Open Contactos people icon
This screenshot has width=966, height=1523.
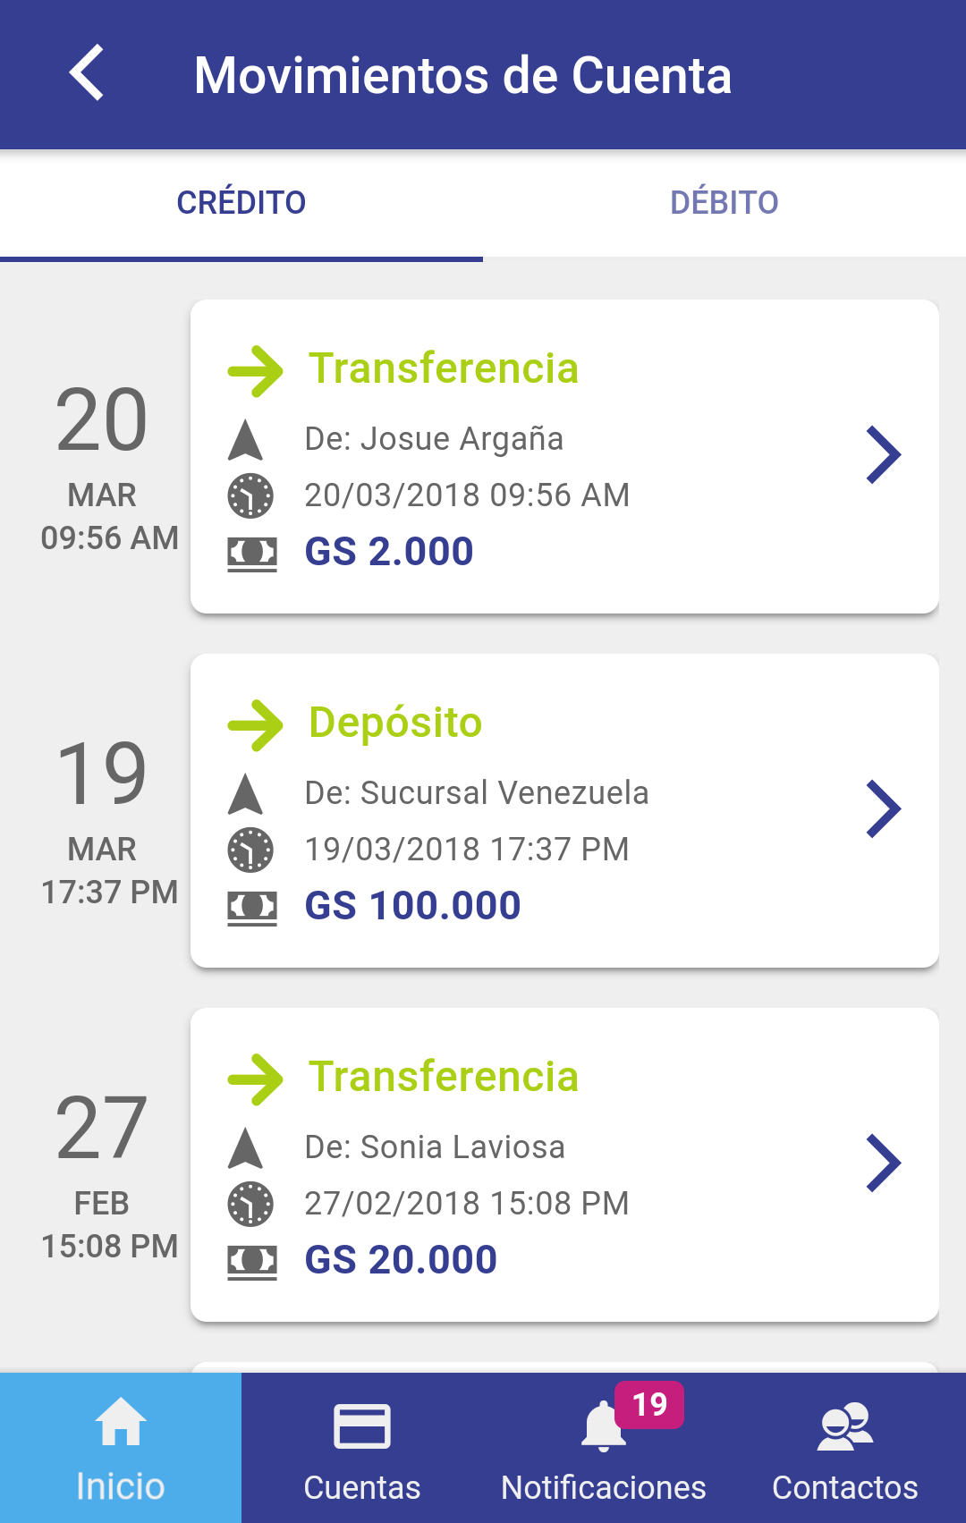pos(845,1426)
